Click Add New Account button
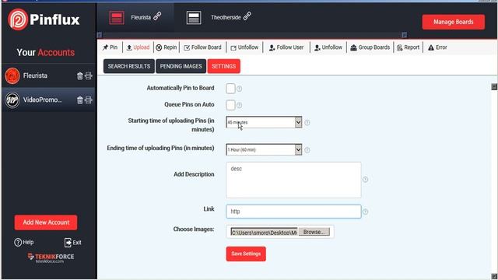The width and height of the screenshot is (498, 280). (x=46, y=222)
